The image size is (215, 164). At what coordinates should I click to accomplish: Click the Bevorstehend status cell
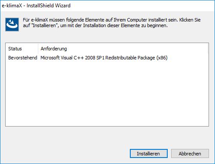click(x=23, y=58)
